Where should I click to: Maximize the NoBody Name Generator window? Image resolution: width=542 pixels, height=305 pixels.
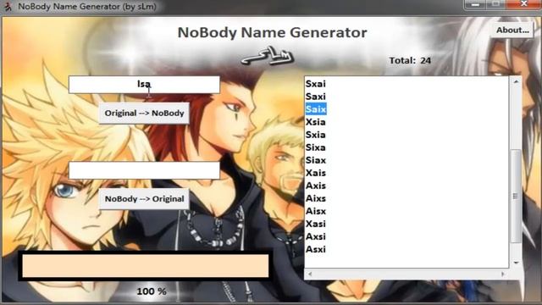point(495,4)
